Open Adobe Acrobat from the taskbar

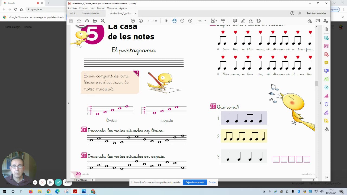click(x=75, y=191)
